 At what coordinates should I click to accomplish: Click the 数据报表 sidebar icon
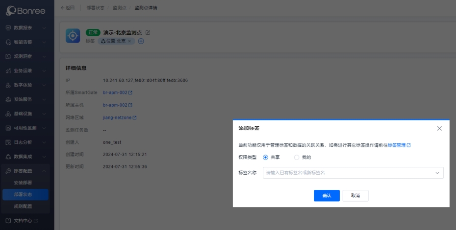(8, 28)
